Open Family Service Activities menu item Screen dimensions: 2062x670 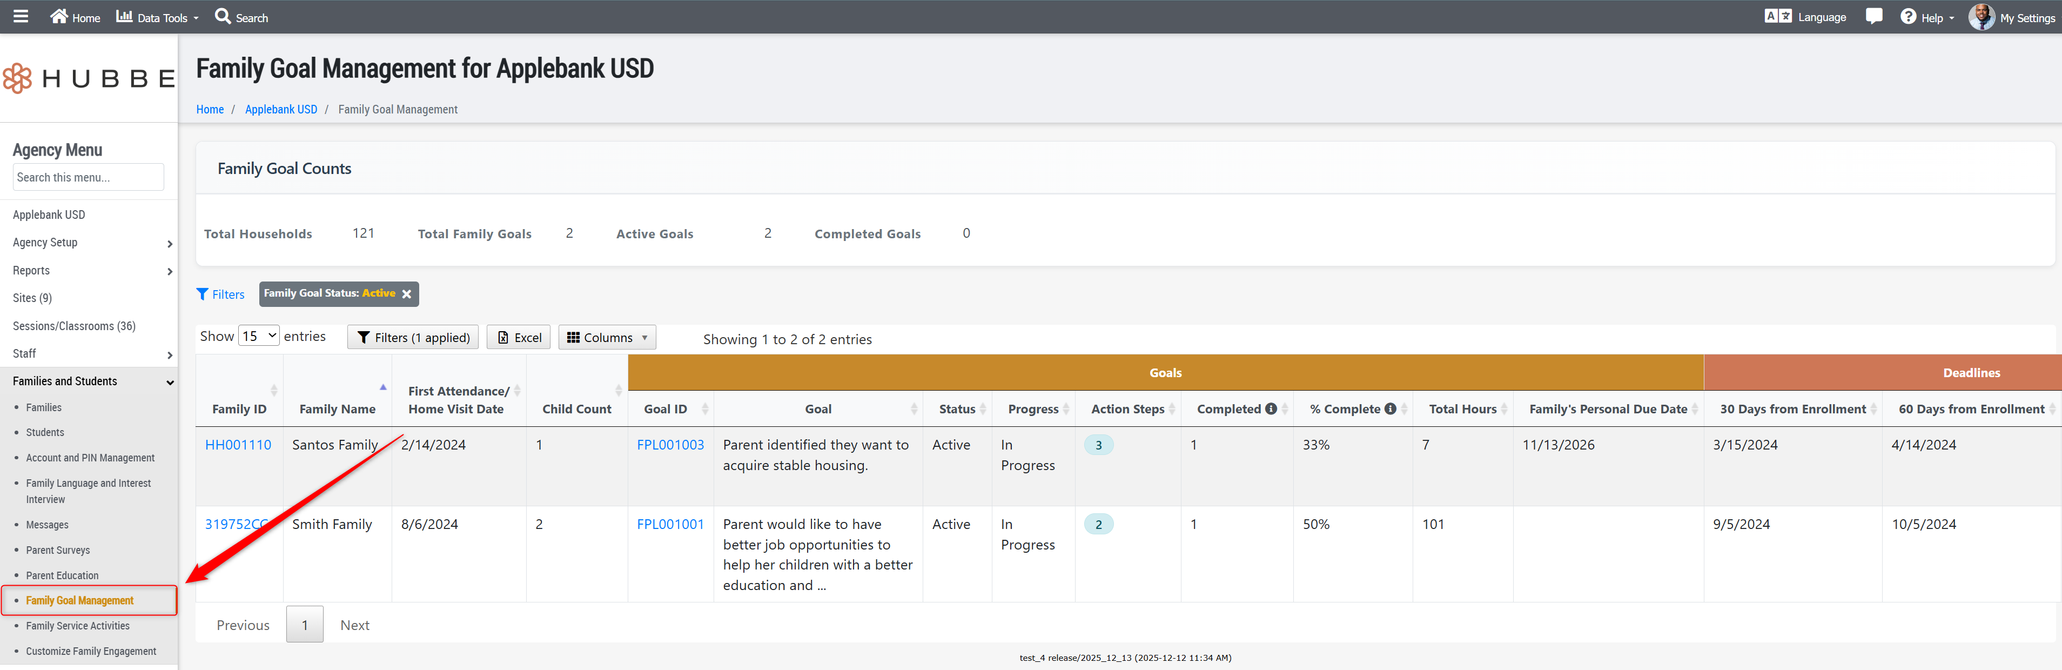78,626
